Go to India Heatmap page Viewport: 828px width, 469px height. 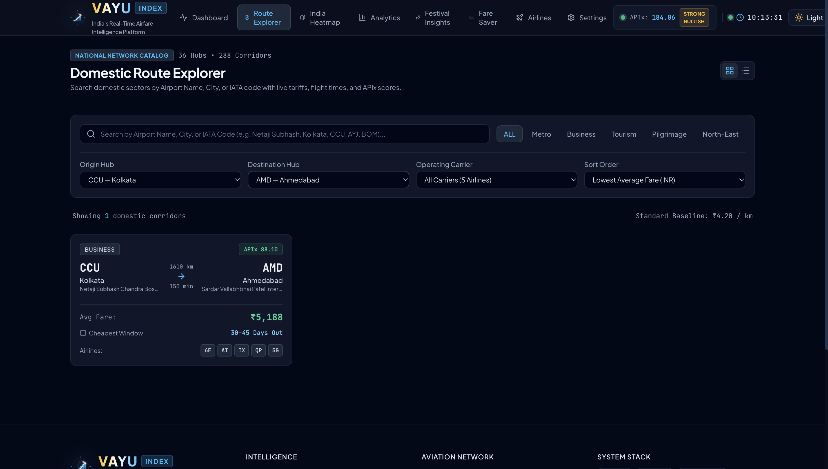pyautogui.click(x=320, y=17)
